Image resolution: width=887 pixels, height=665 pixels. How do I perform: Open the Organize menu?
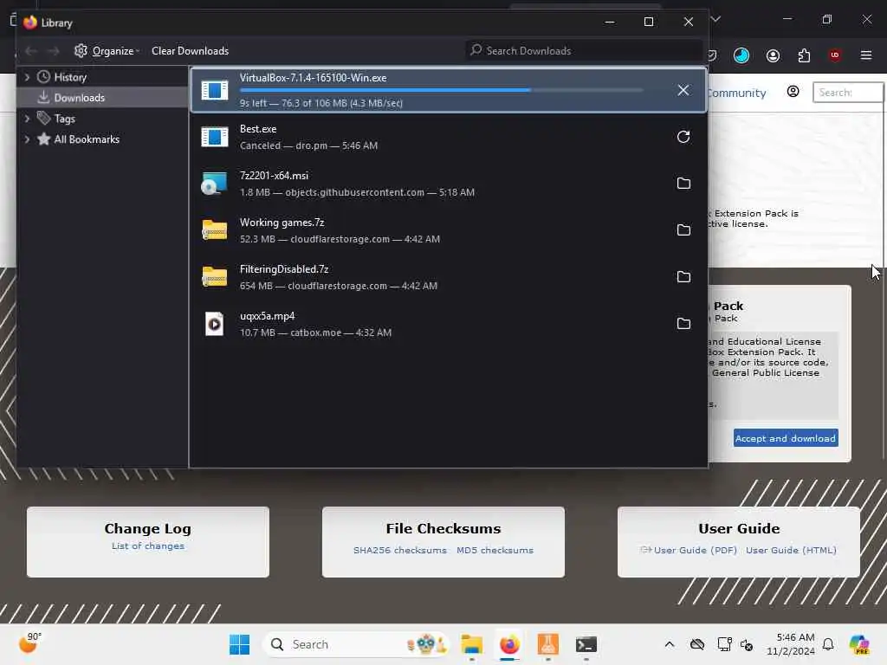pyautogui.click(x=107, y=51)
